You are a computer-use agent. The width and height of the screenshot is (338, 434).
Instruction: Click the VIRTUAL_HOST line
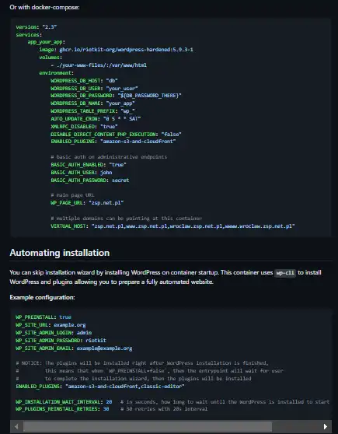[172, 226]
